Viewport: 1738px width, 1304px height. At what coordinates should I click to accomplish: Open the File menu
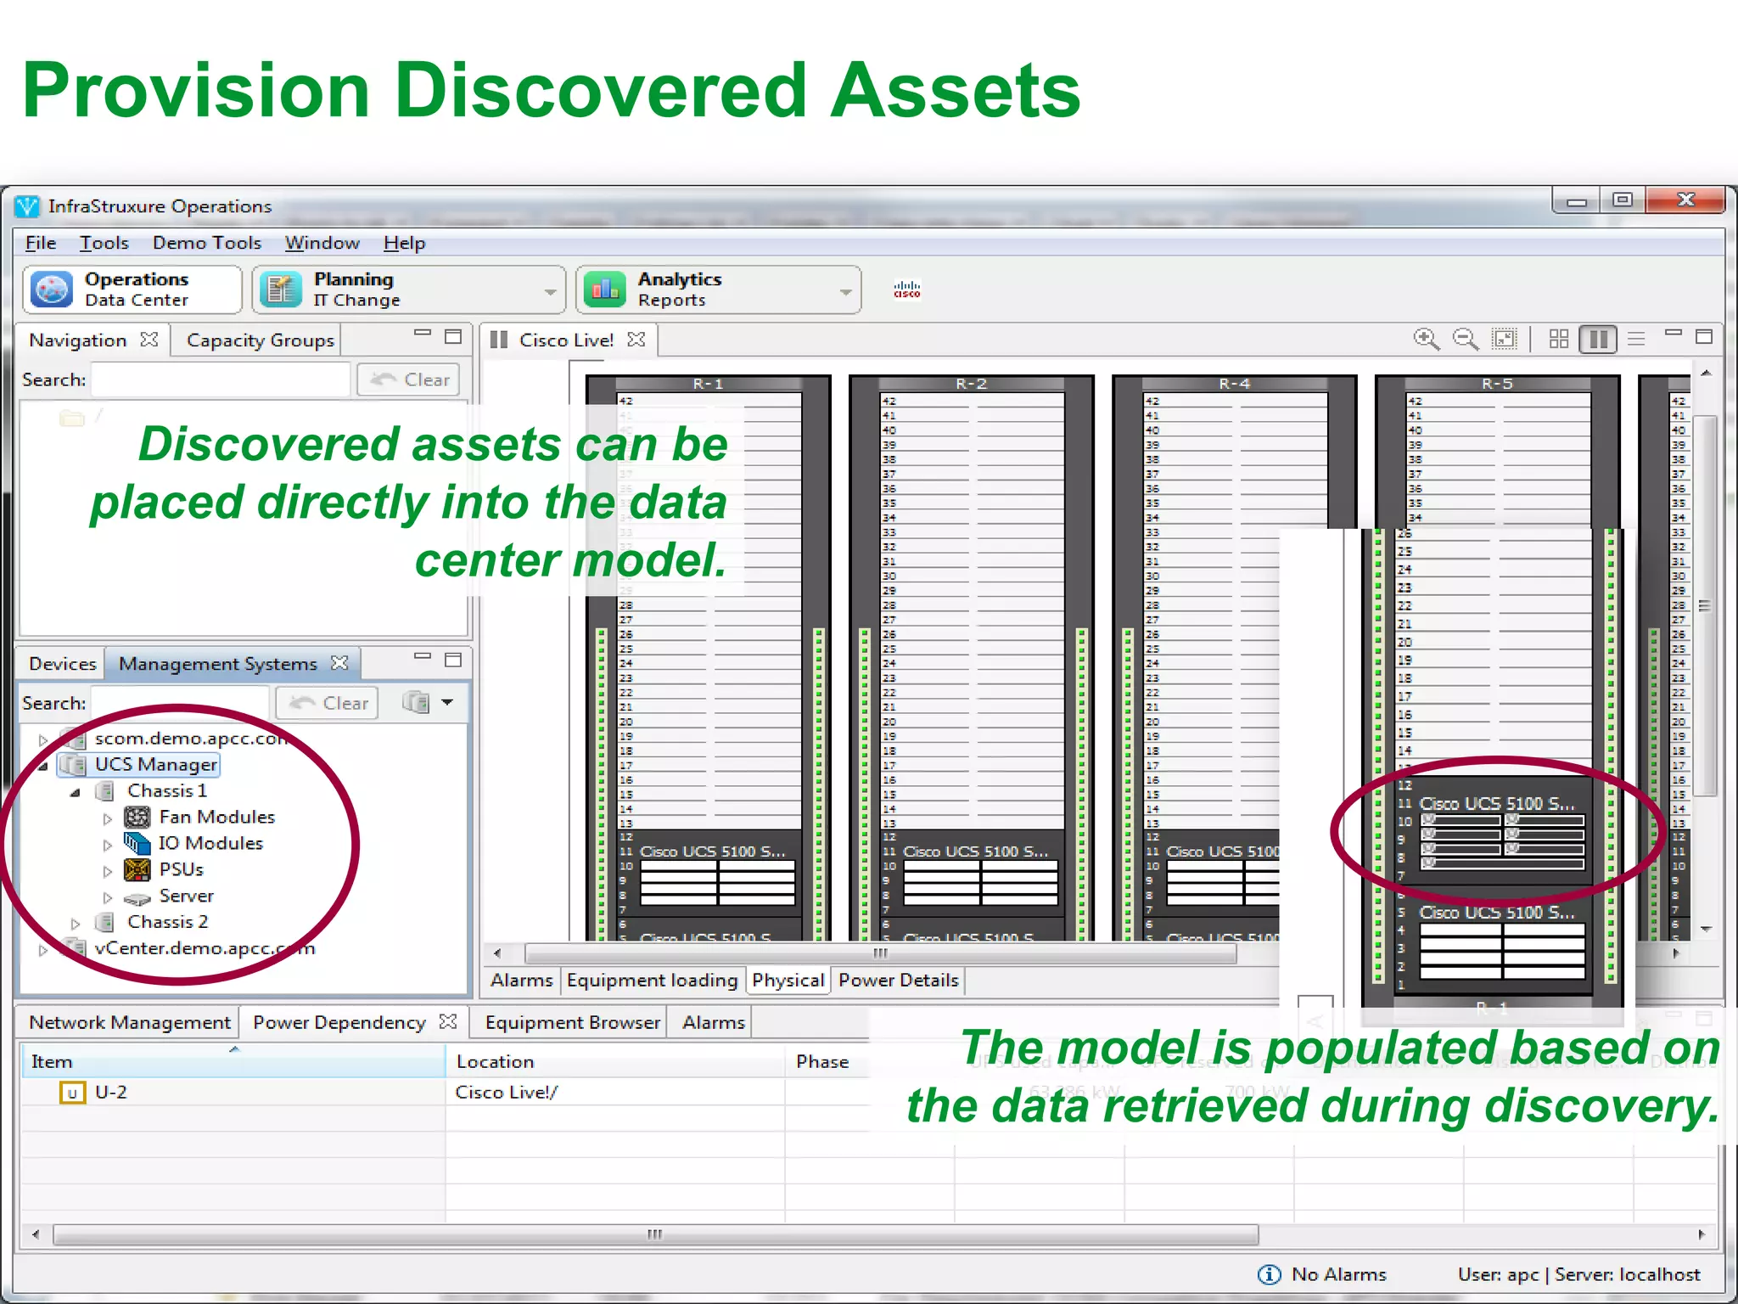40,243
